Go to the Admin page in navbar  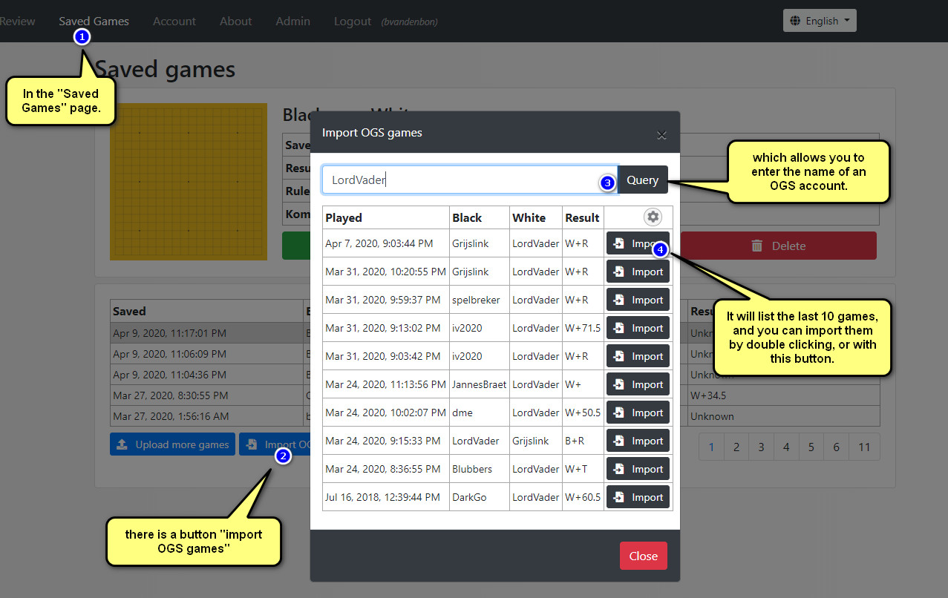(x=292, y=22)
